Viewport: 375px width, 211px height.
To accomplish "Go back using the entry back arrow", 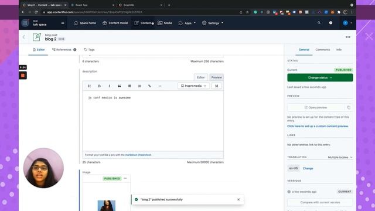I will point(23,37).
